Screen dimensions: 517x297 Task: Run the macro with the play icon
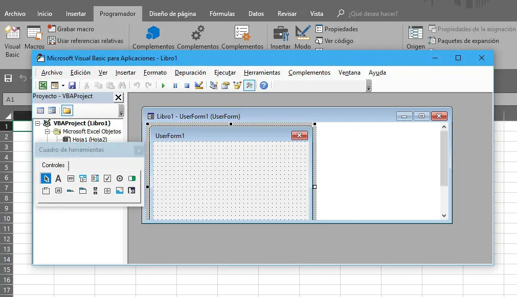[x=163, y=86]
